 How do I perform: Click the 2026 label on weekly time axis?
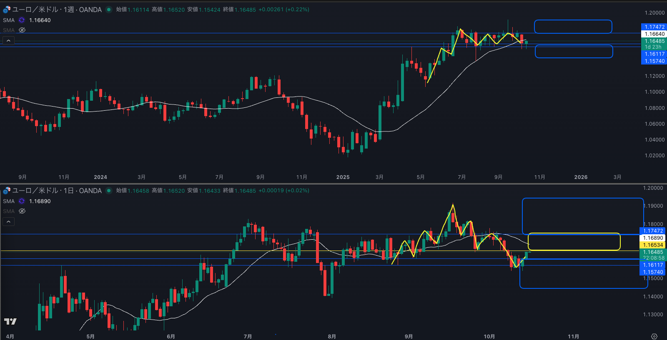tap(580, 177)
